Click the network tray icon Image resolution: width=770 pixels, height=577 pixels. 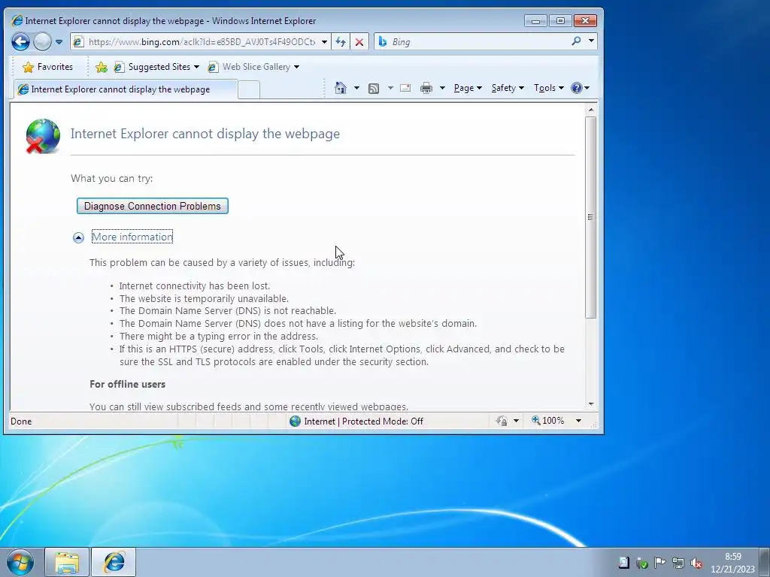(x=678, y=563)
